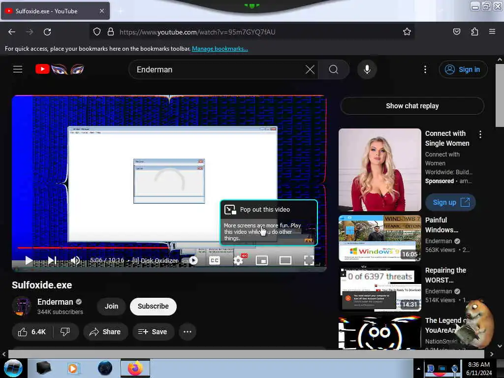
Task: Open the Disk Oxidizer chapter label
Action: [x=155, y=260]
